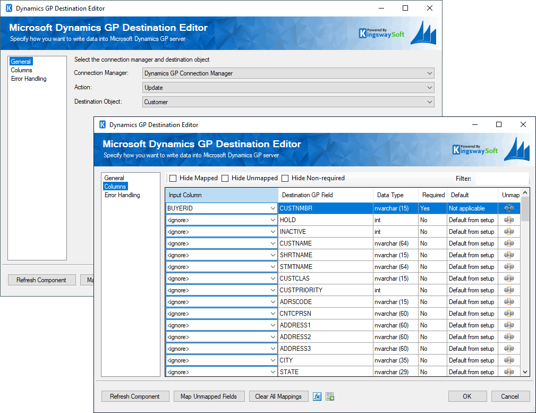Select Columns page in the back window

tap(21, 70)
